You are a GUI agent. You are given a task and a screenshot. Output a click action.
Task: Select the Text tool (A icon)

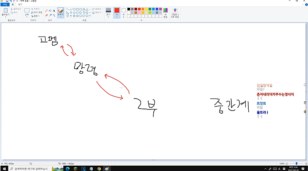pos(54,11)
